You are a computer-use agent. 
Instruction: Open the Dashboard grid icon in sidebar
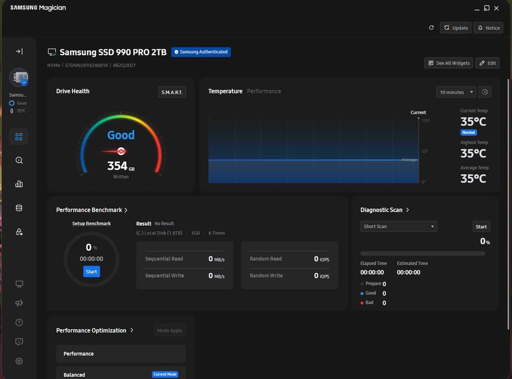pyautogui.click(x=19, y=136)
